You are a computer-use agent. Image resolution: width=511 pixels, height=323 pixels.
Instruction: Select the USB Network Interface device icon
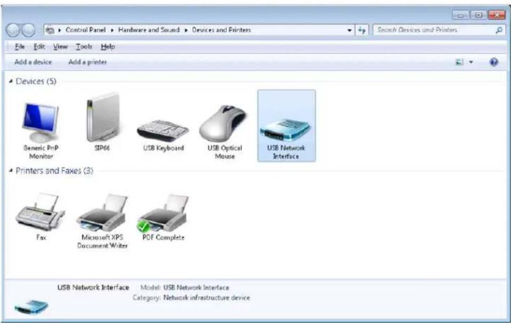pos(286,129)
